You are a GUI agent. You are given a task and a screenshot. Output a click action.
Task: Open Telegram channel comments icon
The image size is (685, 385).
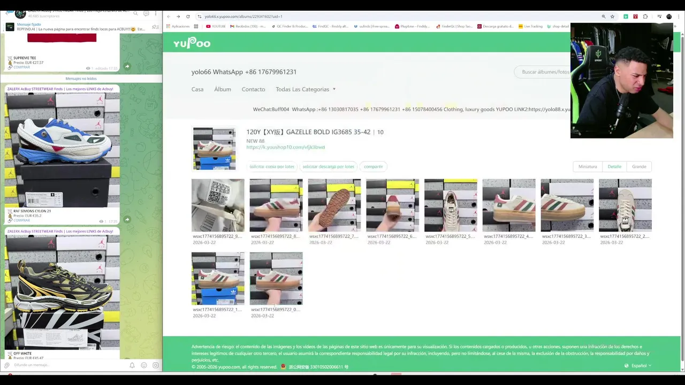pos(146,13)
